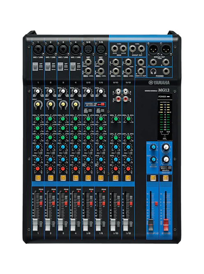Screen dimensions: 204x274
Task: Click the AUX2 knob on channel 4
Action: tap(75, 159)
